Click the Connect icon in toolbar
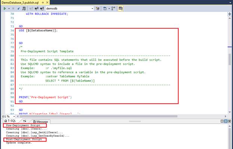 coord(31,9)
